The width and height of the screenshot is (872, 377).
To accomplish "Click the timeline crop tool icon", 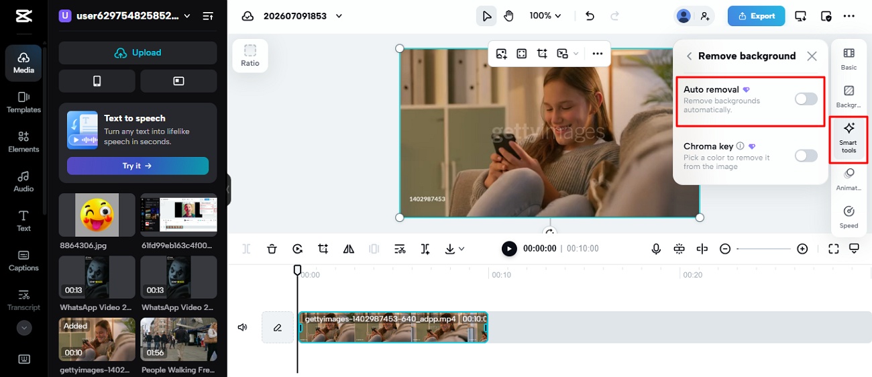I will click(x=323, y=249).
